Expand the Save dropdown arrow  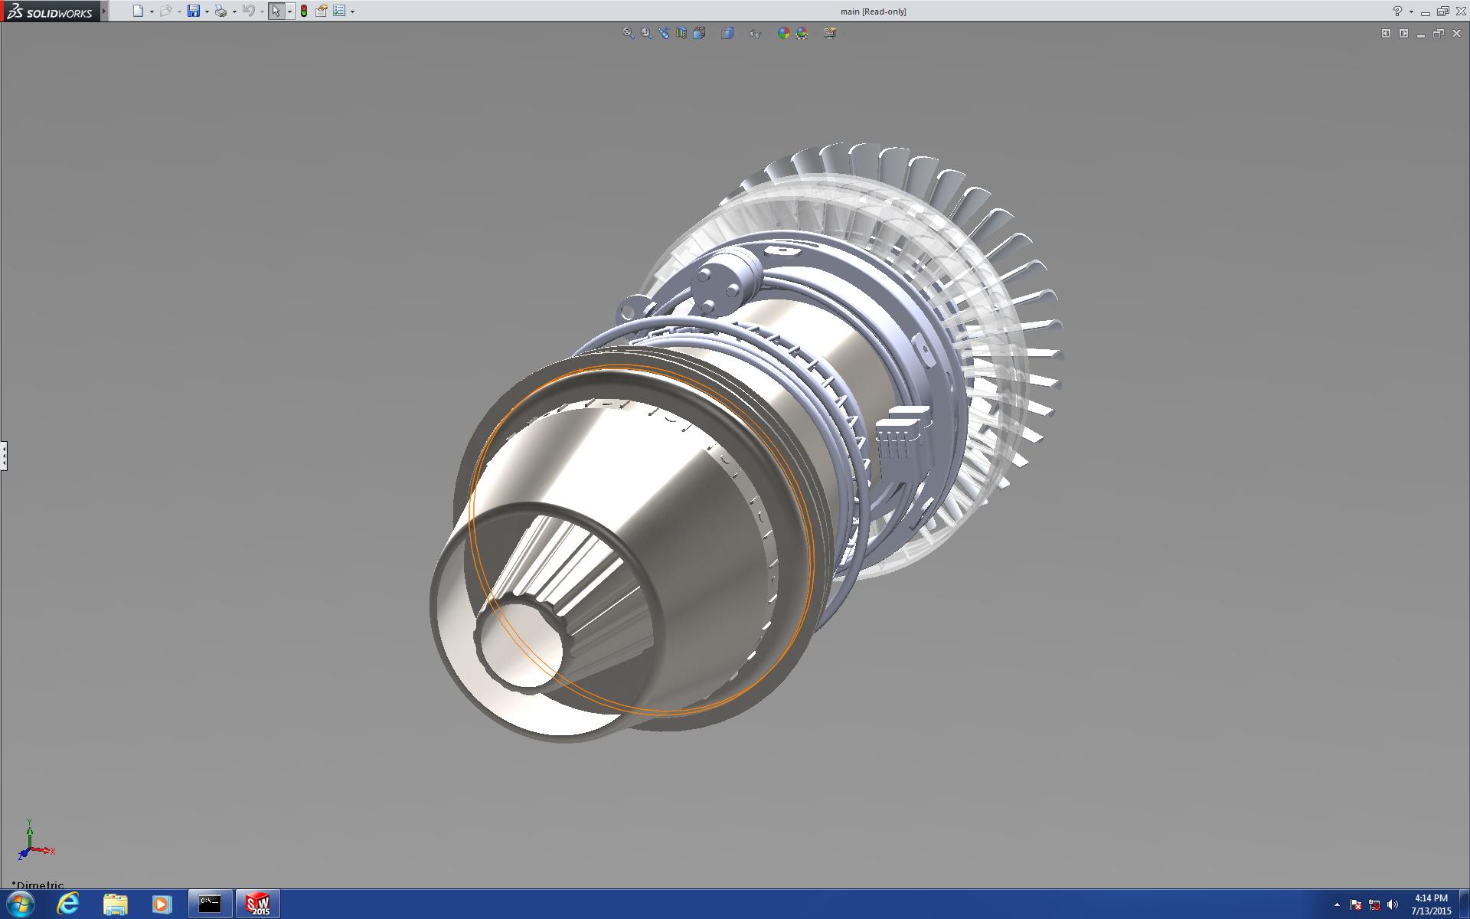click(207, 11)
